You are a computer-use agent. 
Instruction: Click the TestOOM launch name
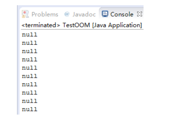pyautogui.click(x=76, y=25)
